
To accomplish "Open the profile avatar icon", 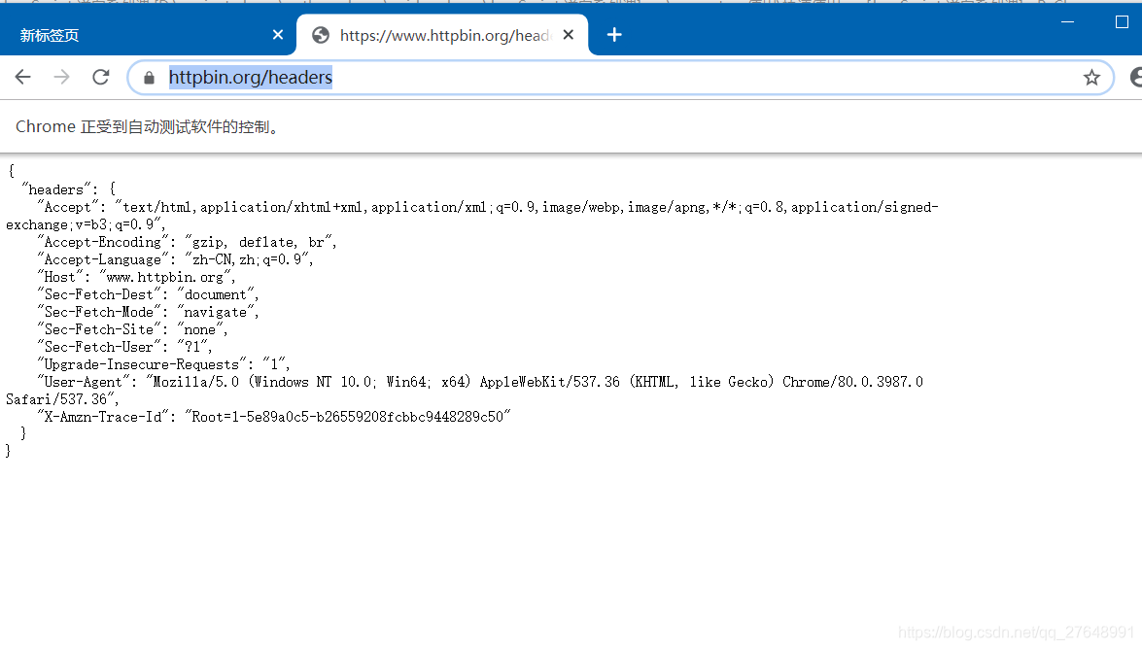I will tap(1136, 77).
